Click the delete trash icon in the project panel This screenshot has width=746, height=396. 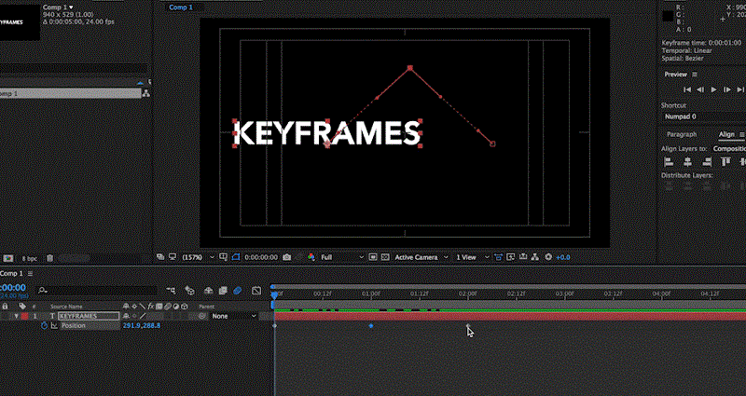tap(50, 259)
